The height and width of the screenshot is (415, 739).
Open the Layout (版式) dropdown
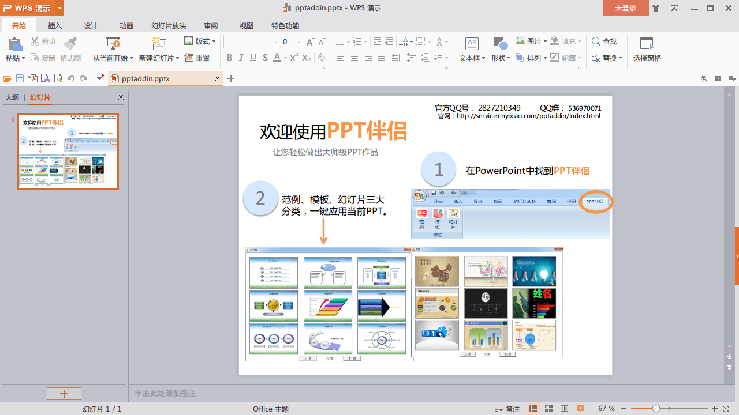point(200,41)
